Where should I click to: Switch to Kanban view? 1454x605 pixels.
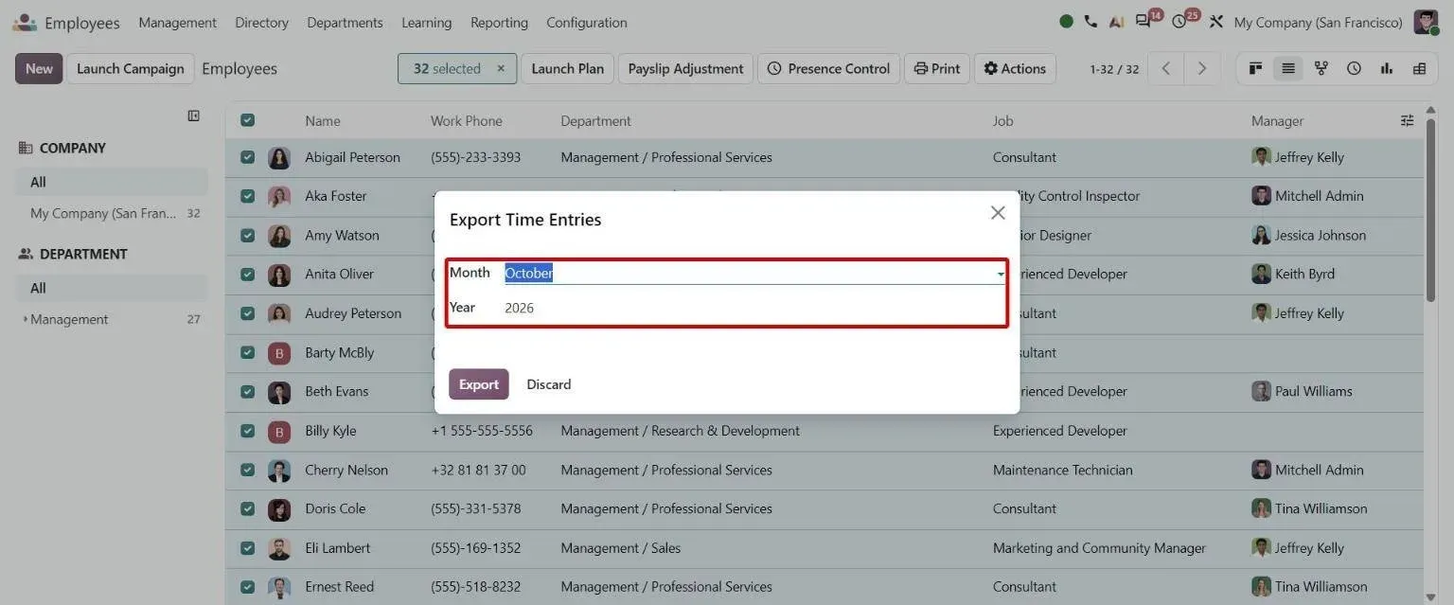(1256, 68)
